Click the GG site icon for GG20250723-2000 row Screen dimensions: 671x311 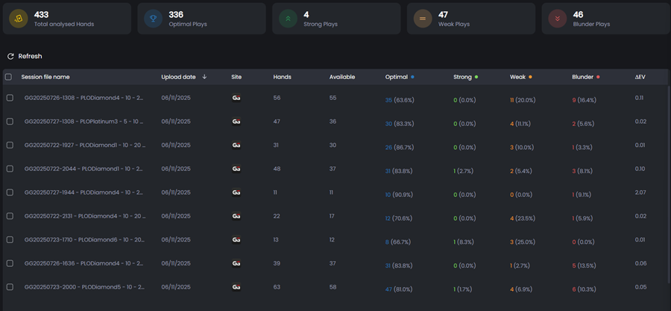[x=236, y=287]
